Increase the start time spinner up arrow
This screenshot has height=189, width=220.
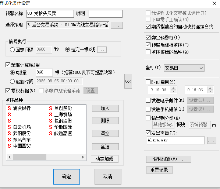click(x=174, y=88)
